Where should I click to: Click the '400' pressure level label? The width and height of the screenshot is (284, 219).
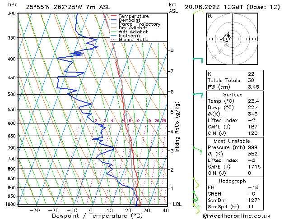click(x=13, y=59)
